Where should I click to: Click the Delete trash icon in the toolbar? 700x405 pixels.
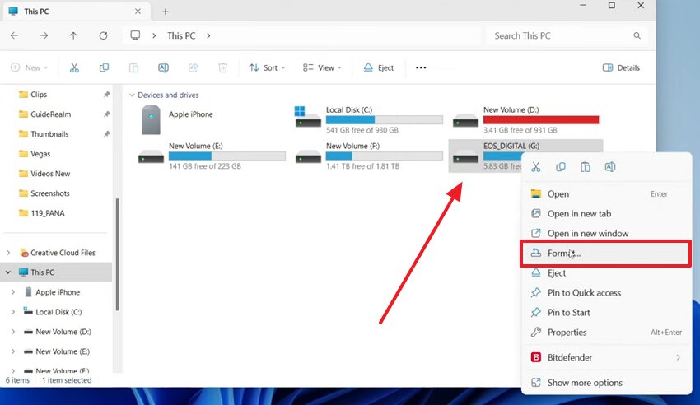click(x=223, y=67)
